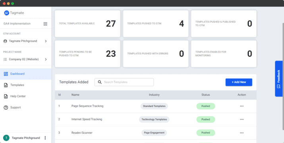The image size is (284, 143).
Task: Click the Help Center document icon
Action: point(6,96)
